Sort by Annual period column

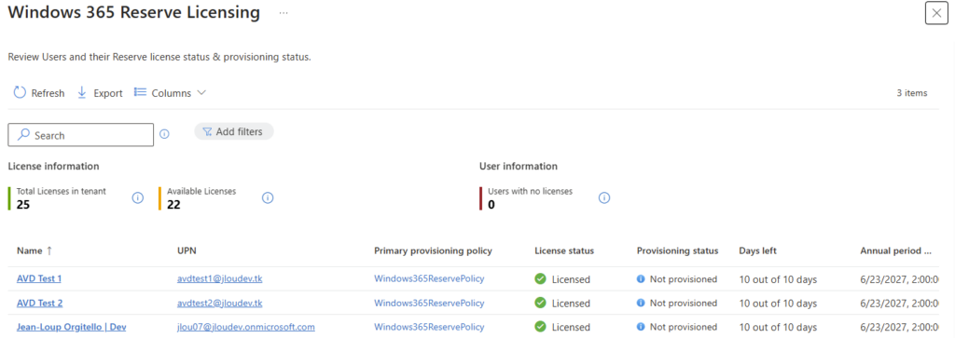pyautogui.click(x=896, y=250)
